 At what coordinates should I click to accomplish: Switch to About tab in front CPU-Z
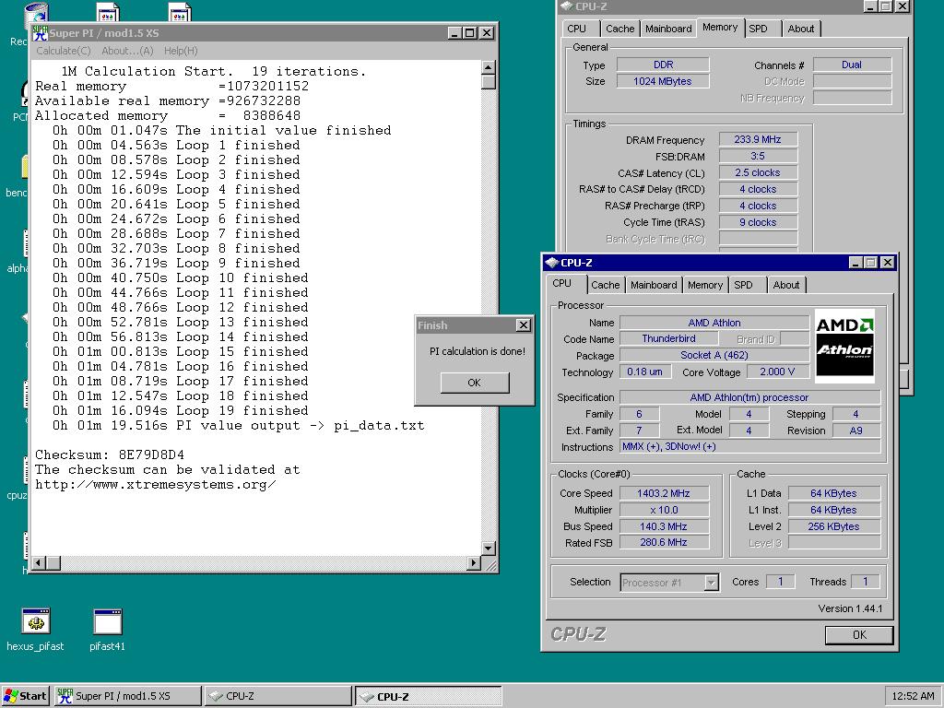(786, 285)
